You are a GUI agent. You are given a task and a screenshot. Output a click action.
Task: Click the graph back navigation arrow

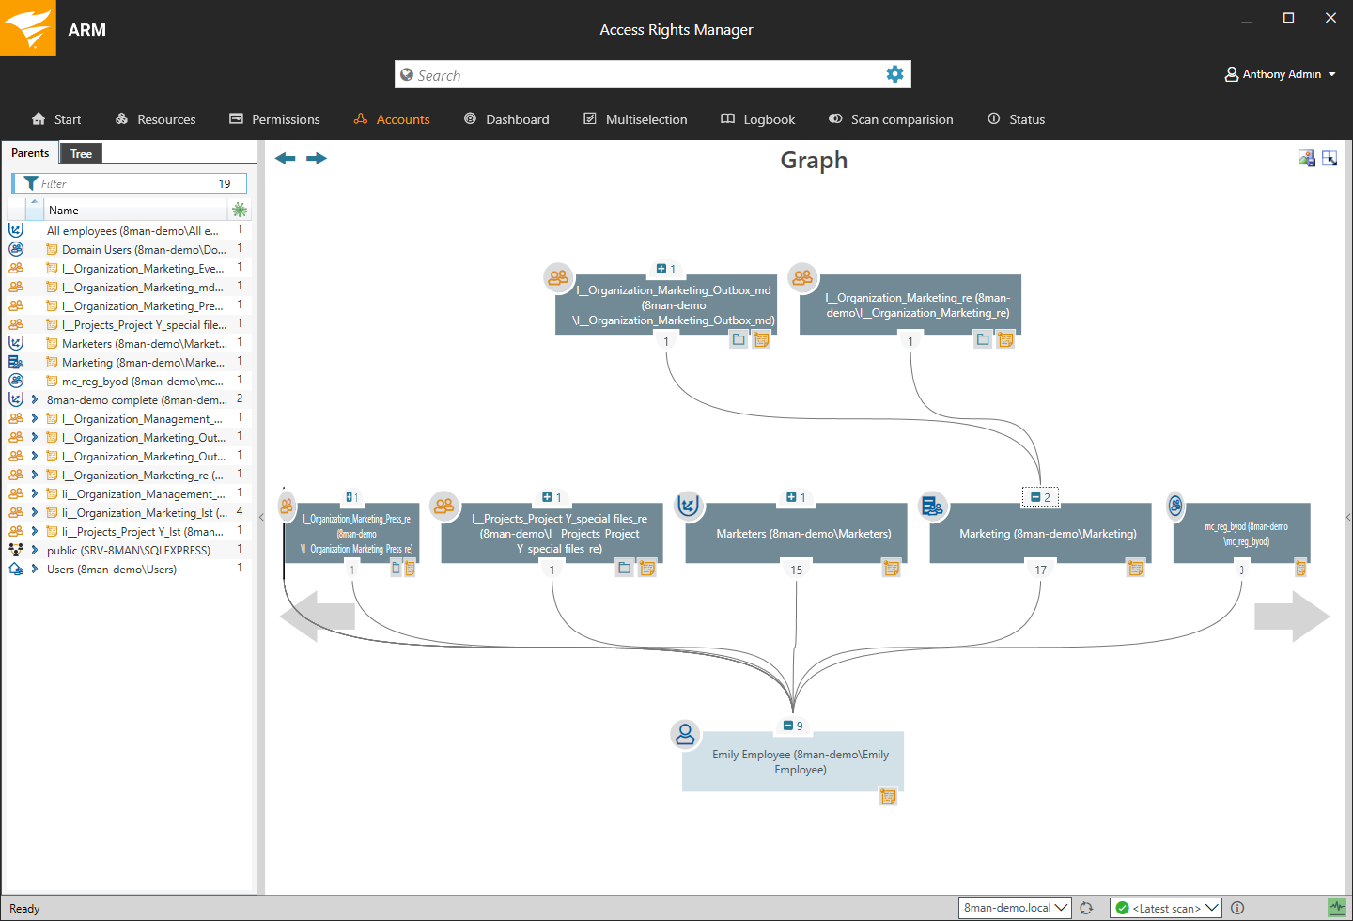point(286,158)
